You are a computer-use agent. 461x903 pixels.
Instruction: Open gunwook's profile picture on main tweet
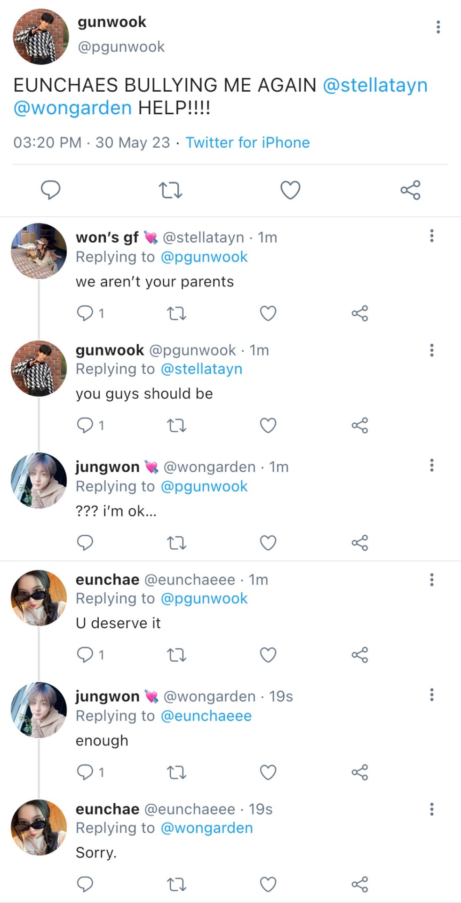tap(41, 37)
